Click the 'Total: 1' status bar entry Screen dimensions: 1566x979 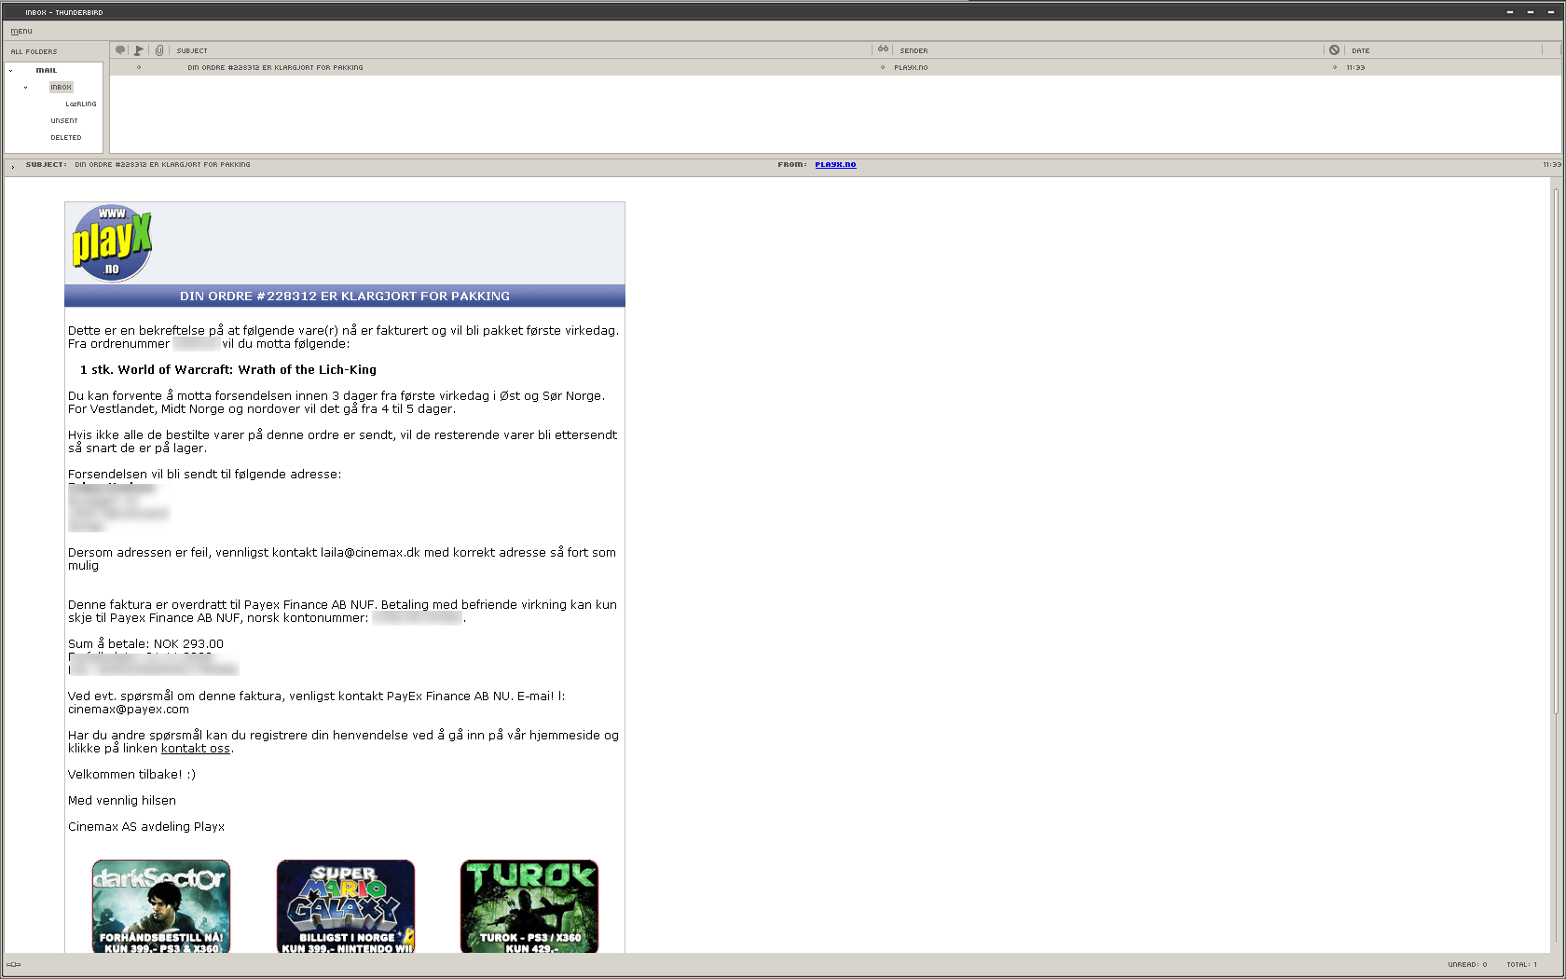1521,965
